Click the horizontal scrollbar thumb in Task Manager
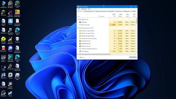 click(x=94, y=54)
